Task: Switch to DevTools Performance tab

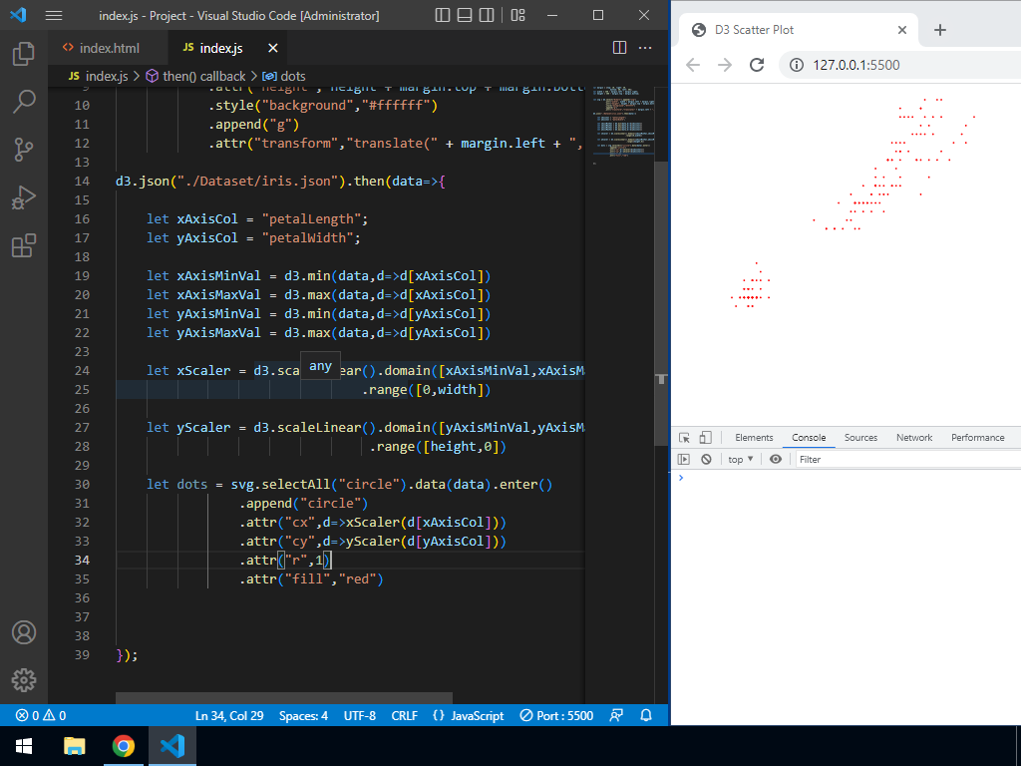Action: [977, 438]
